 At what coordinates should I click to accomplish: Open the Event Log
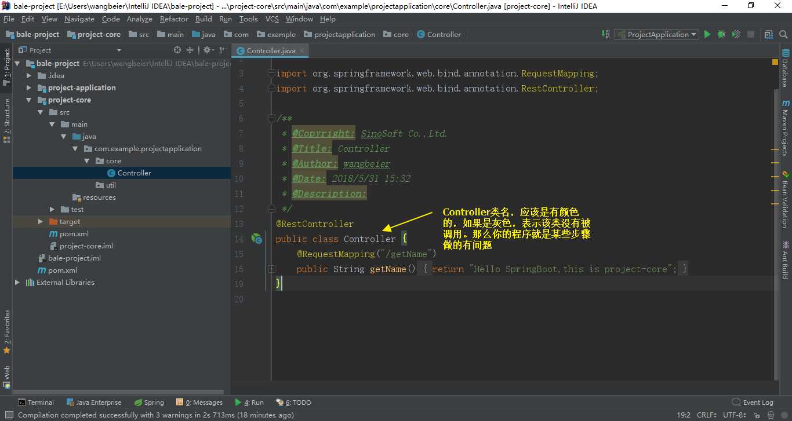pyautogui.click(x=753, y=402)
